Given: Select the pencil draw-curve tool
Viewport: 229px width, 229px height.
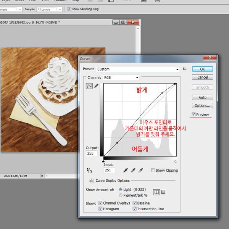Looking at the screenshot, I should pos(96,86).
